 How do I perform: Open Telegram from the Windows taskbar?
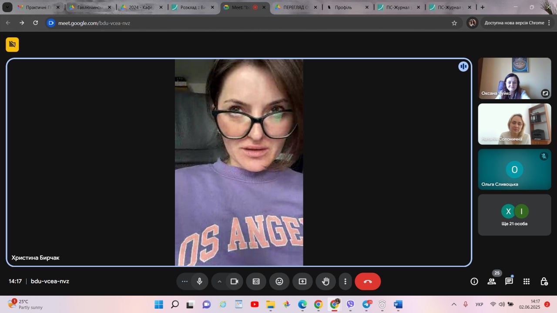click(366, 304)
